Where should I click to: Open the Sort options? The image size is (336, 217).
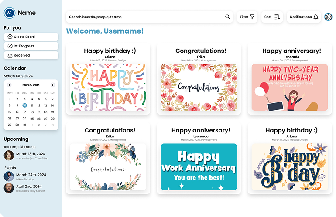click(272, 17)
